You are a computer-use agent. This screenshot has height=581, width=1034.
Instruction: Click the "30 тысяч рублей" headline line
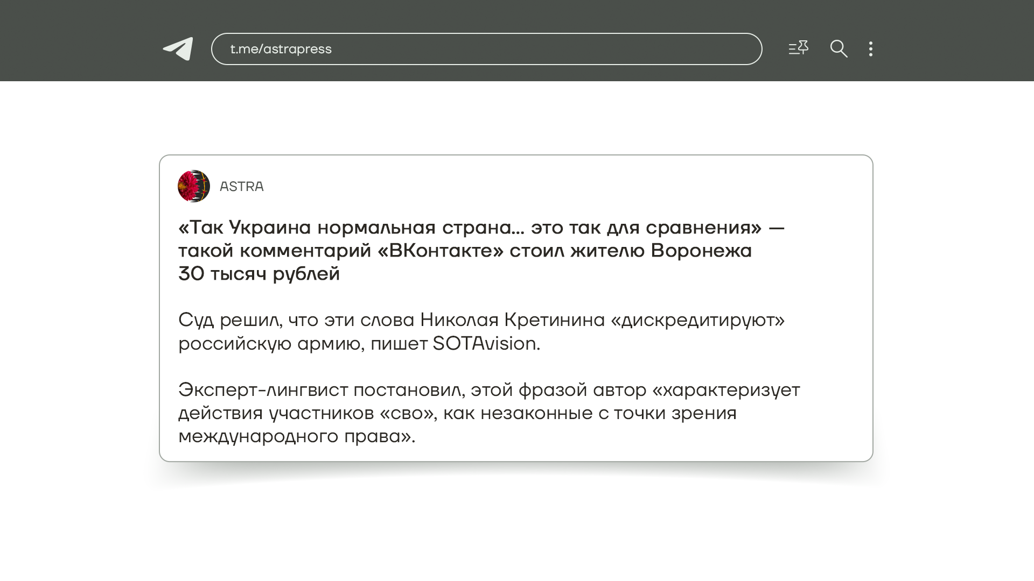(x=259, y=274)
